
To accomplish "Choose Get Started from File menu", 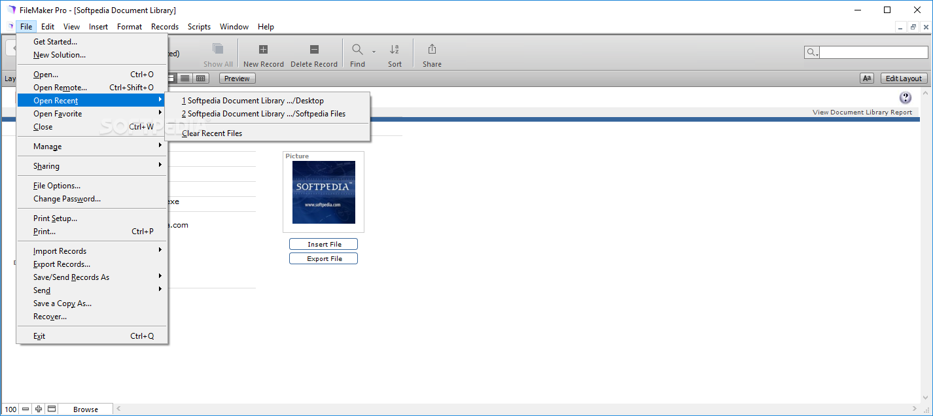I will tap(92, 42).
